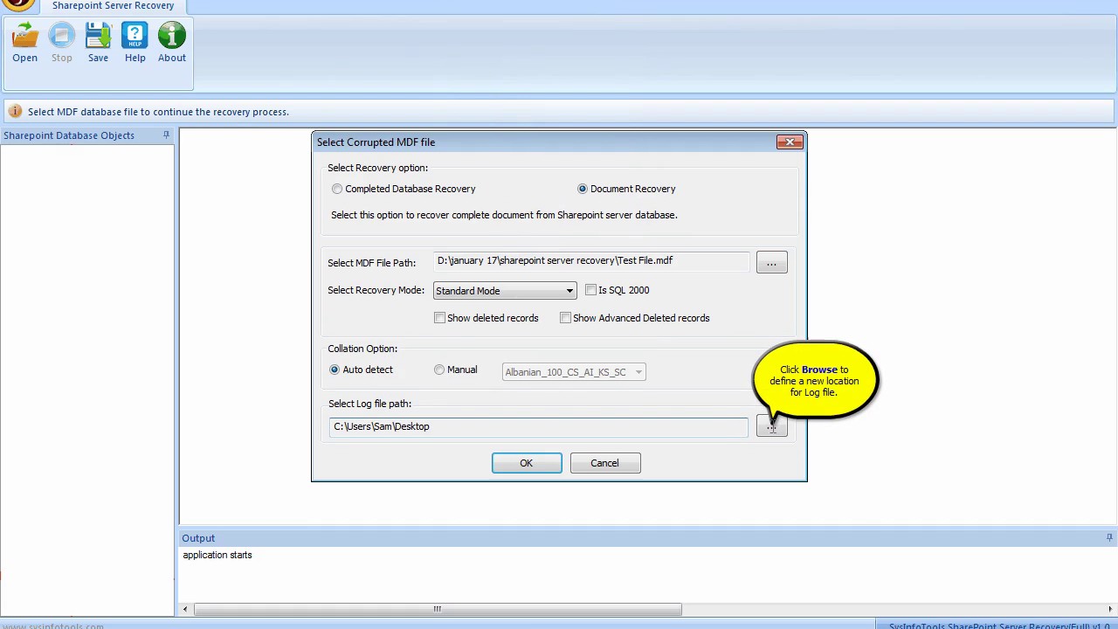Click the scroll left arrow in Output panel

[185, 609]
